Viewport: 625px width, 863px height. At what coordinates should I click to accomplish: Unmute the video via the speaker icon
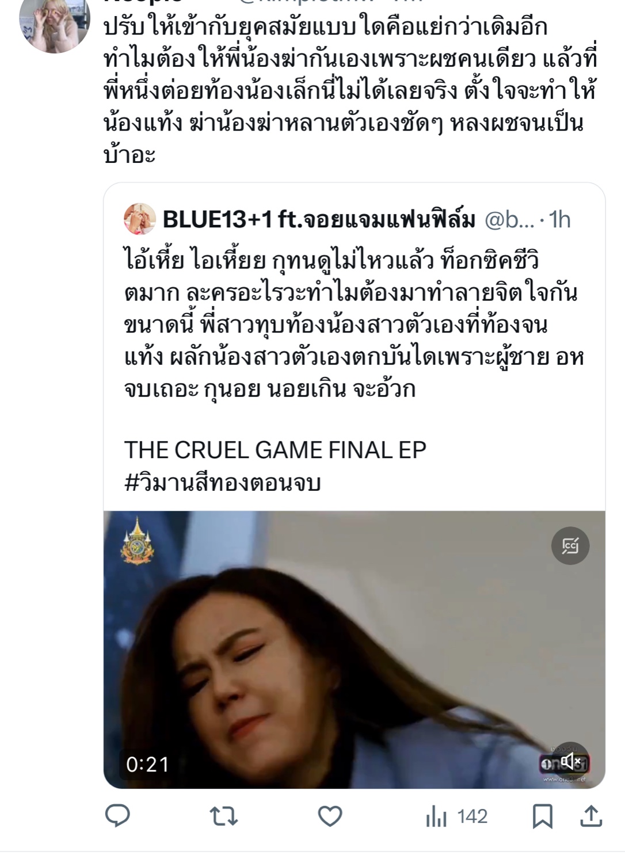pos(571,762)
